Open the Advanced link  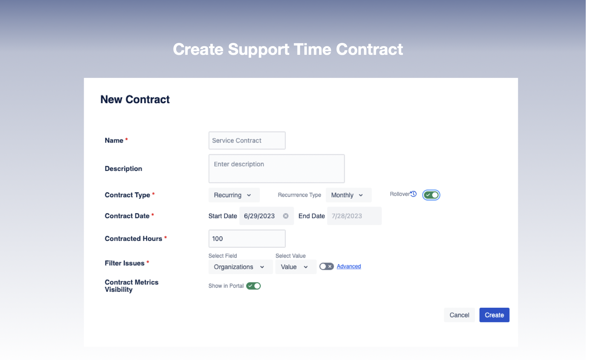pyautogui.click(x=349, y=267)
